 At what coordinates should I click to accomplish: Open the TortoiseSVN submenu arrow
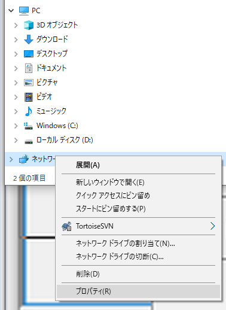pos(212,226)
